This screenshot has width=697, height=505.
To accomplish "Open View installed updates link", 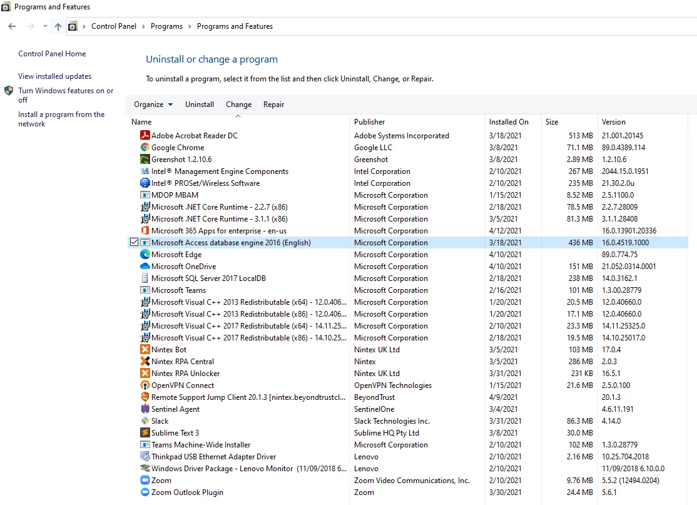I will point(54,76).
